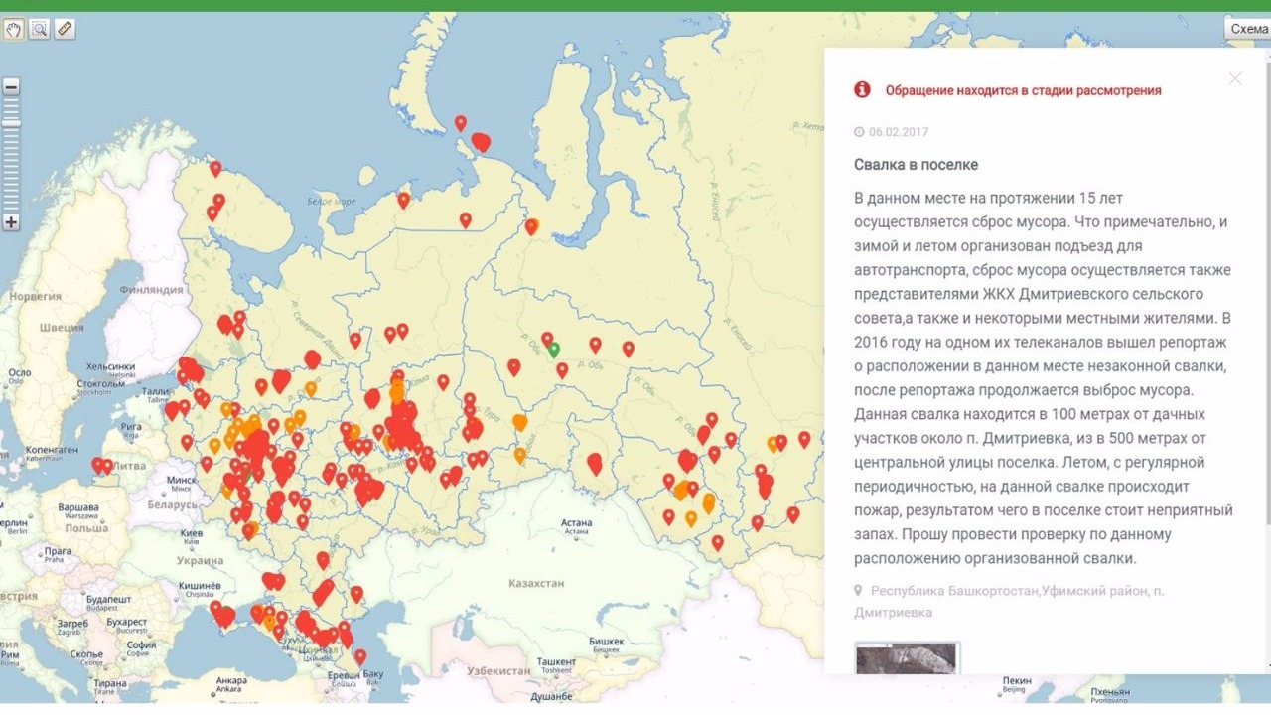Select the hand pan tool

pyautogui.click(x=14, y=29)
